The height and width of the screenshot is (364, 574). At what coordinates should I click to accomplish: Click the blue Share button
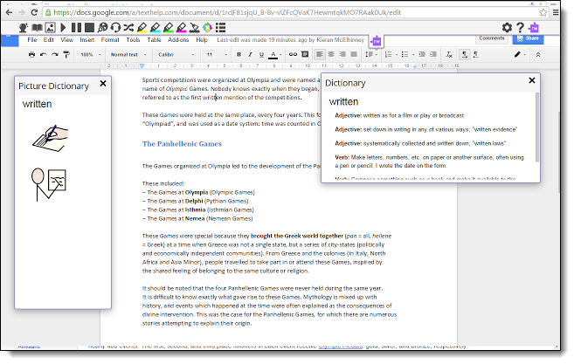pyautogui.click(x=528, y=38)
